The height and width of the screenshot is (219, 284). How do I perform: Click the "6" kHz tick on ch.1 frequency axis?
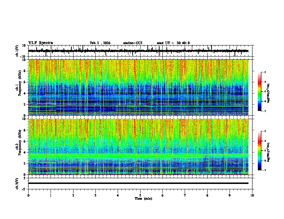click(x=25, y=82)
